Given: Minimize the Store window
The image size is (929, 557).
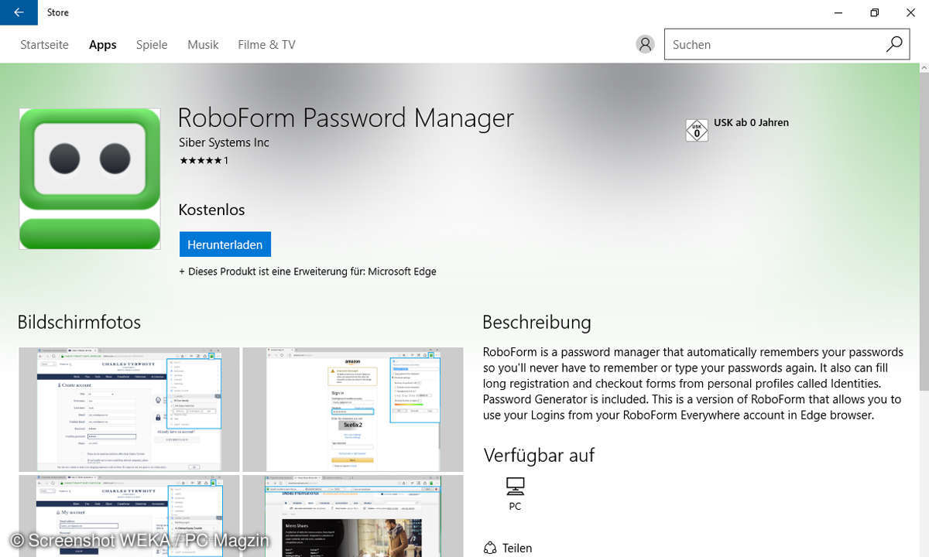Looking at the screenshot, I should (x=838, y=12).
